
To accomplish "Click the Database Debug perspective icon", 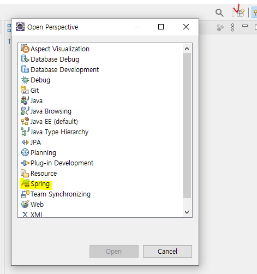I will [x=25, y=59].
